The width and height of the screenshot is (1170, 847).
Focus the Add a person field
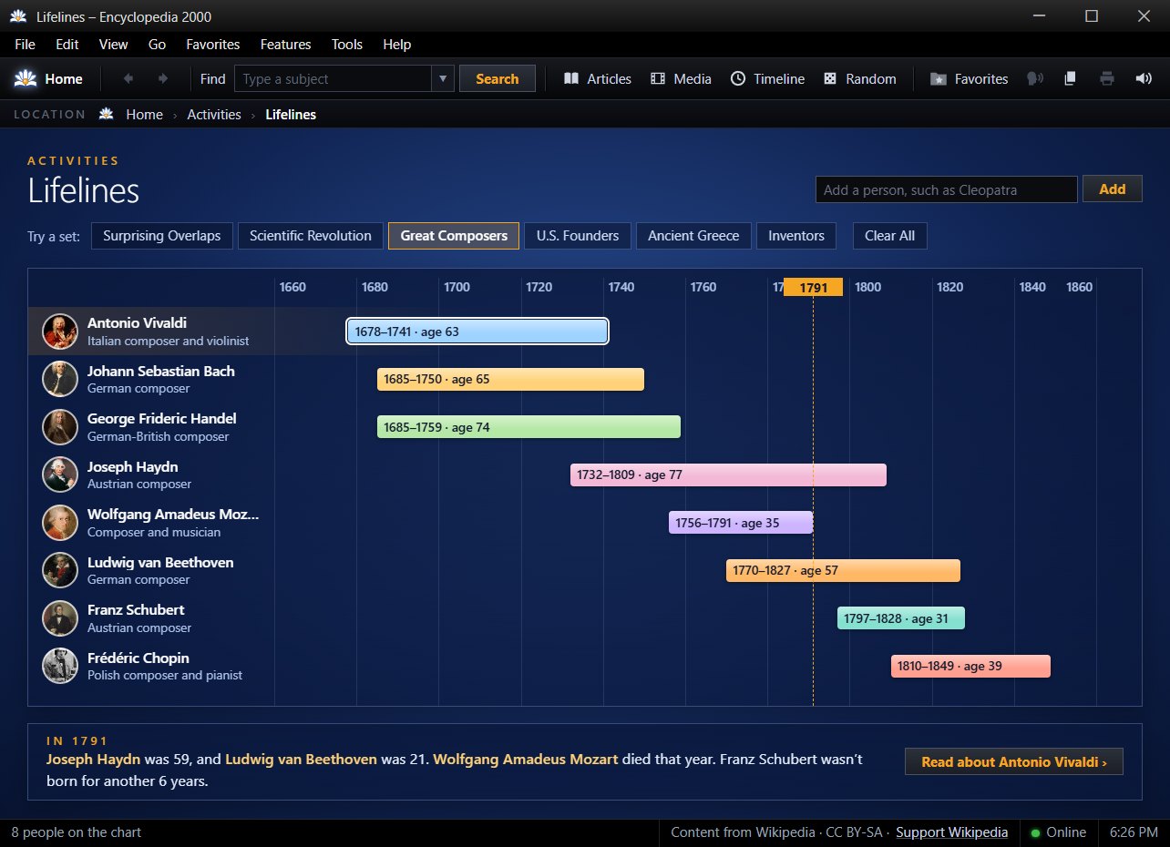click(x=947, y=189)
